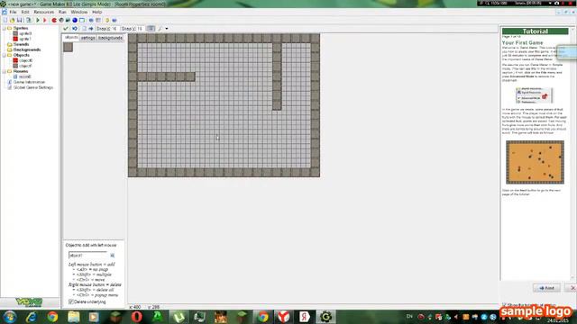
Task: Open Global Game Settings tree item
Action: click(x=33, y=87)
